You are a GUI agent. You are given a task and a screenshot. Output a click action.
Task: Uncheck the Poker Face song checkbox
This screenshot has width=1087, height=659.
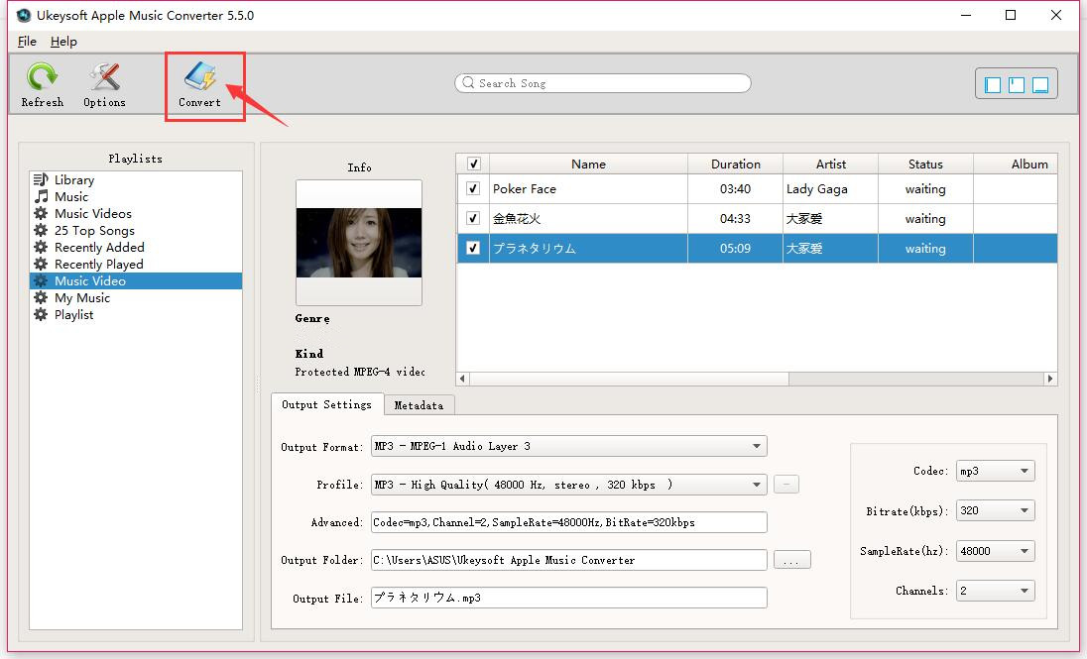[473, 188]
